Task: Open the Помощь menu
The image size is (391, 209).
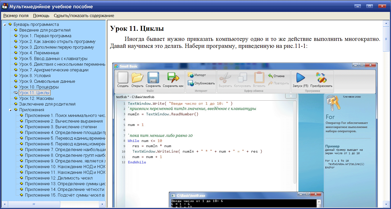Action: pos(41,16)
